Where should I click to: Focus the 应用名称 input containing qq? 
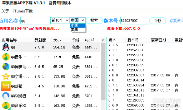pos(36,21)
